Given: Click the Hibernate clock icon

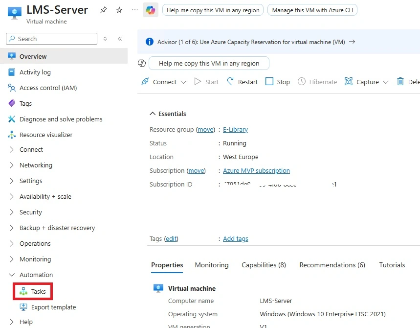Looking at the screenshot, I should coord(302,81).
